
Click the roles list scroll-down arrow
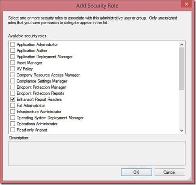tap(182, 130)
